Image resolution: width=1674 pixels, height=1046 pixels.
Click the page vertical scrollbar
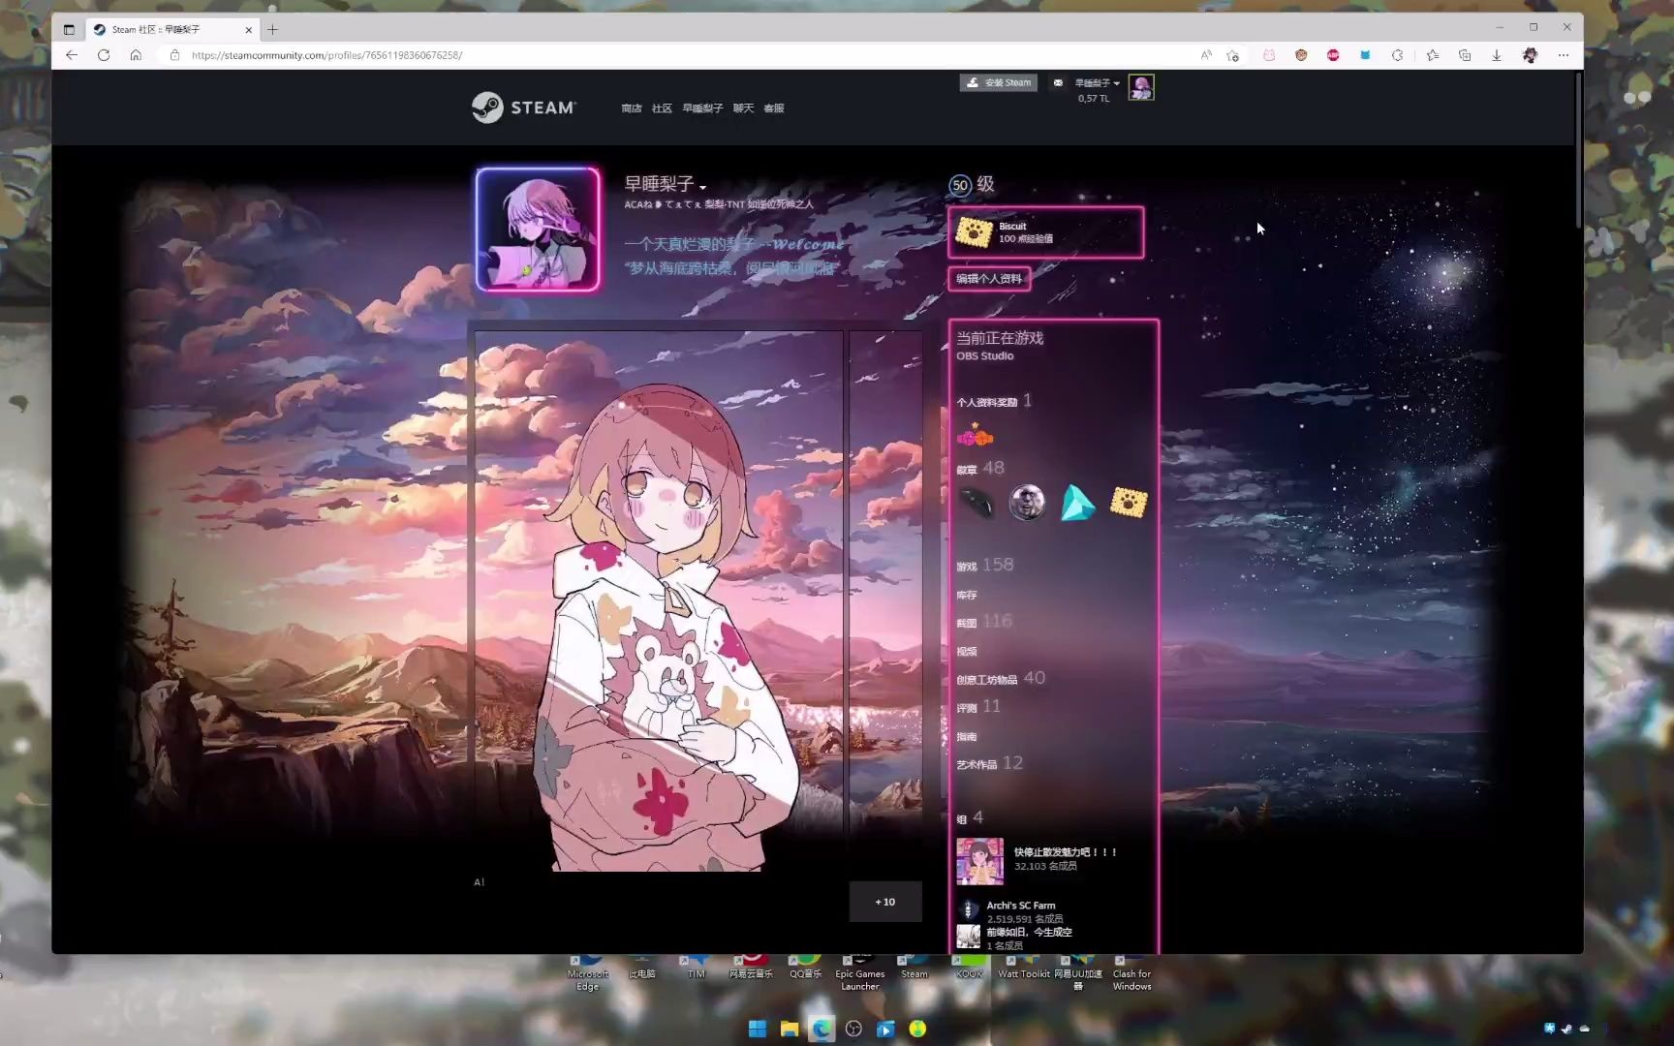click(1577, 150)
